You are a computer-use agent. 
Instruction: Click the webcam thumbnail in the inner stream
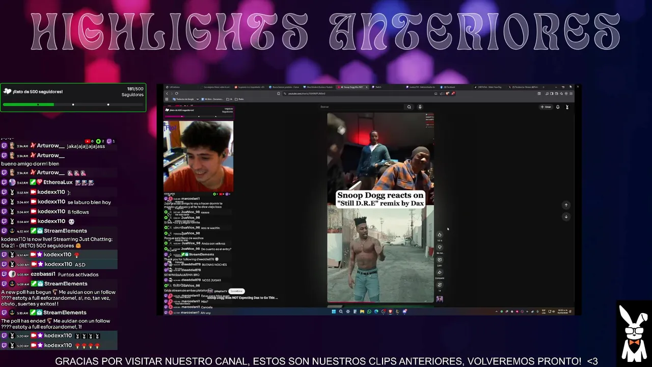point(198,156)
